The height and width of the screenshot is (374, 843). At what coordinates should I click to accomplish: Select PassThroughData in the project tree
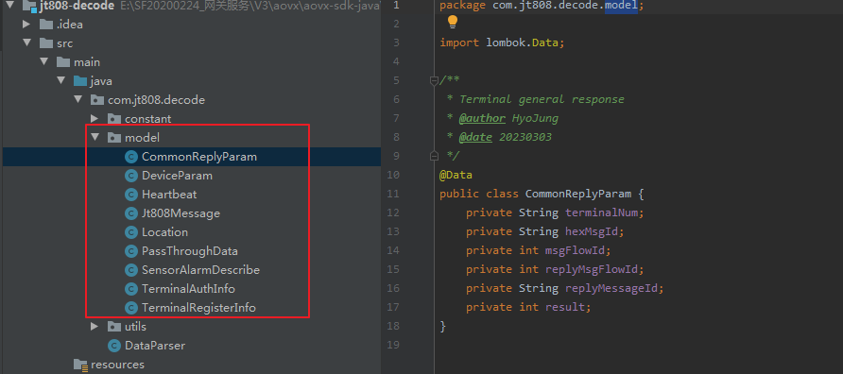tap(190, 251)
